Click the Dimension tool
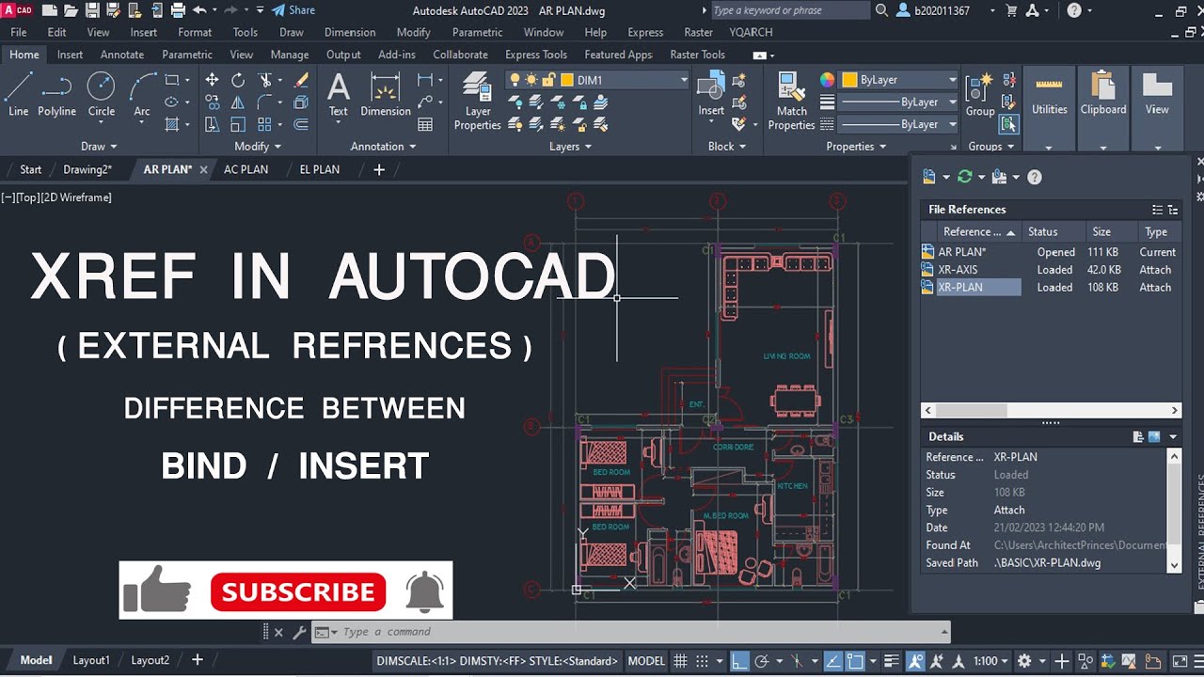The height and width of the screenshot is (677, 1204). pyautogui.click(x=386, y=95)
